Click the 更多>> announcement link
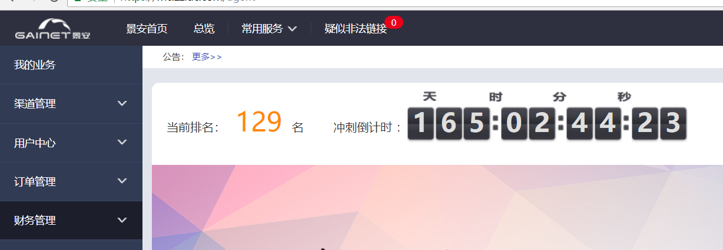The image size is (723, 250). point(207,57)
